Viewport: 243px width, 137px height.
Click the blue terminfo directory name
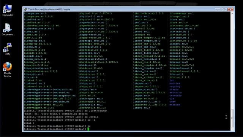click(x=175, y=96)
